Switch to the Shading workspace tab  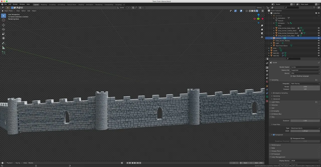[81, 4]
